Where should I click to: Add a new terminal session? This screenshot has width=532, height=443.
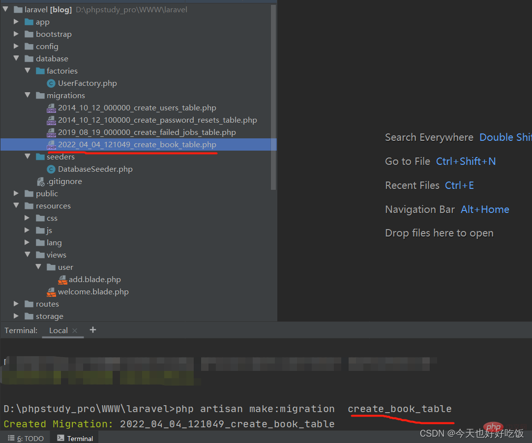[92, 330]
